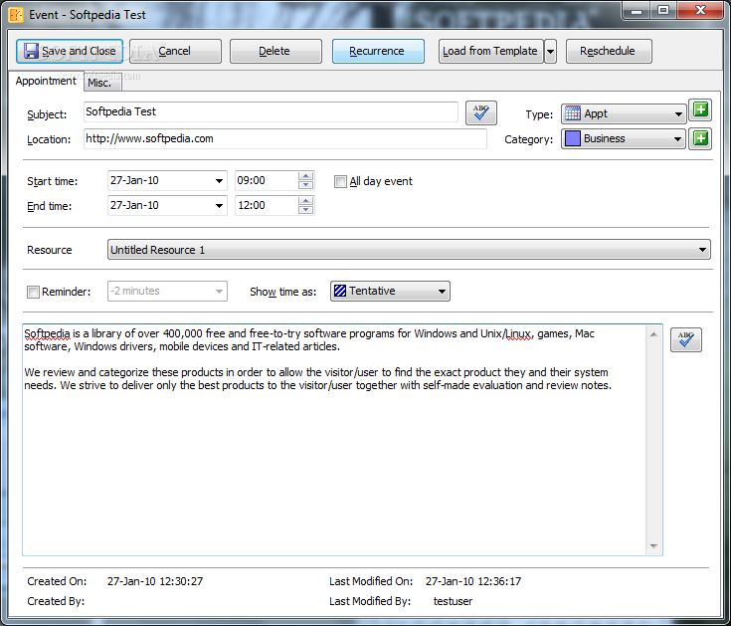The image size is (731, 626).
Task: Click the testuser last modified name
Action: (x=453, y=602)
